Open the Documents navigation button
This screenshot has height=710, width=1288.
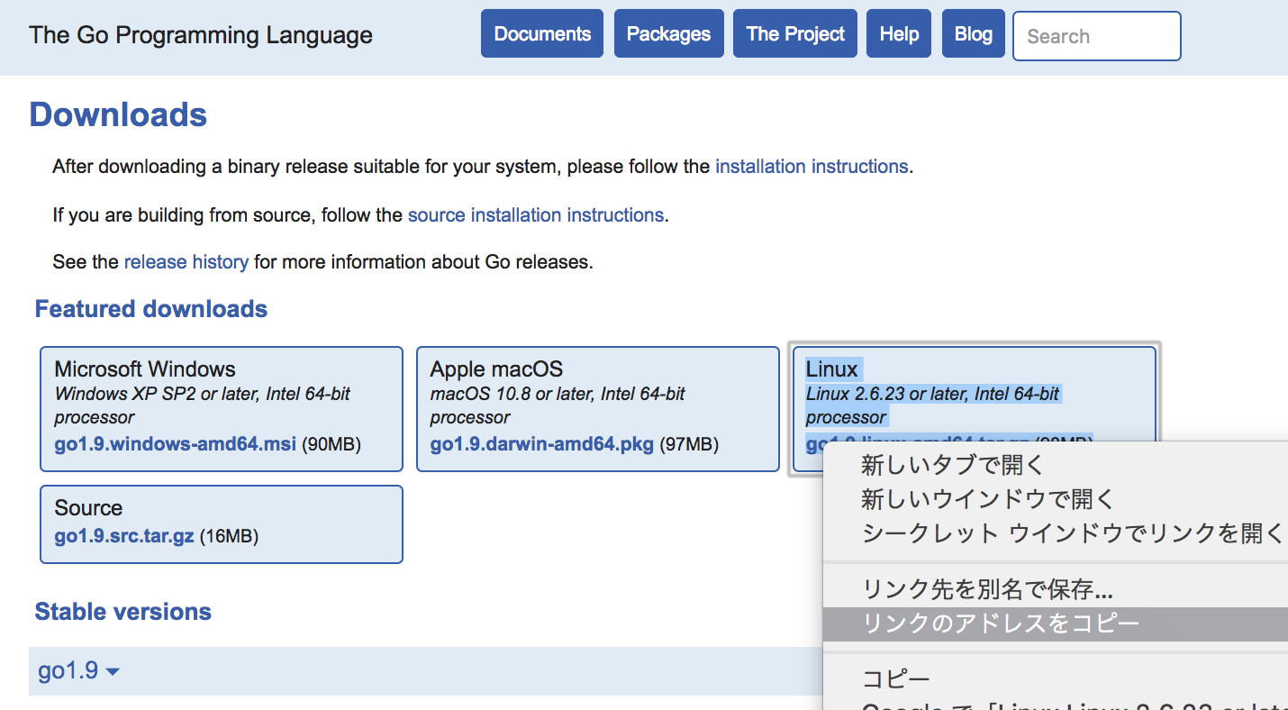[542, 34]
